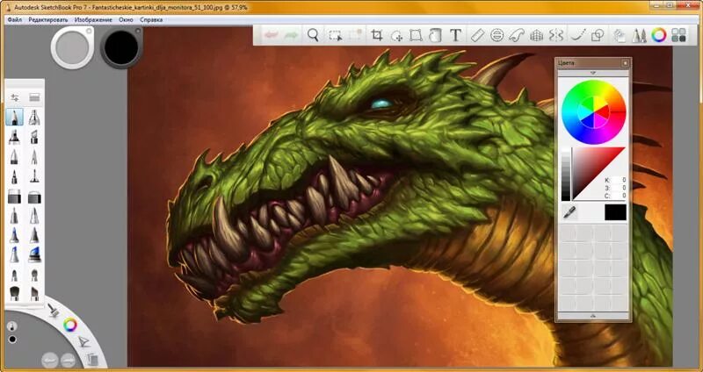Open the Окно menu

(126, 19)
